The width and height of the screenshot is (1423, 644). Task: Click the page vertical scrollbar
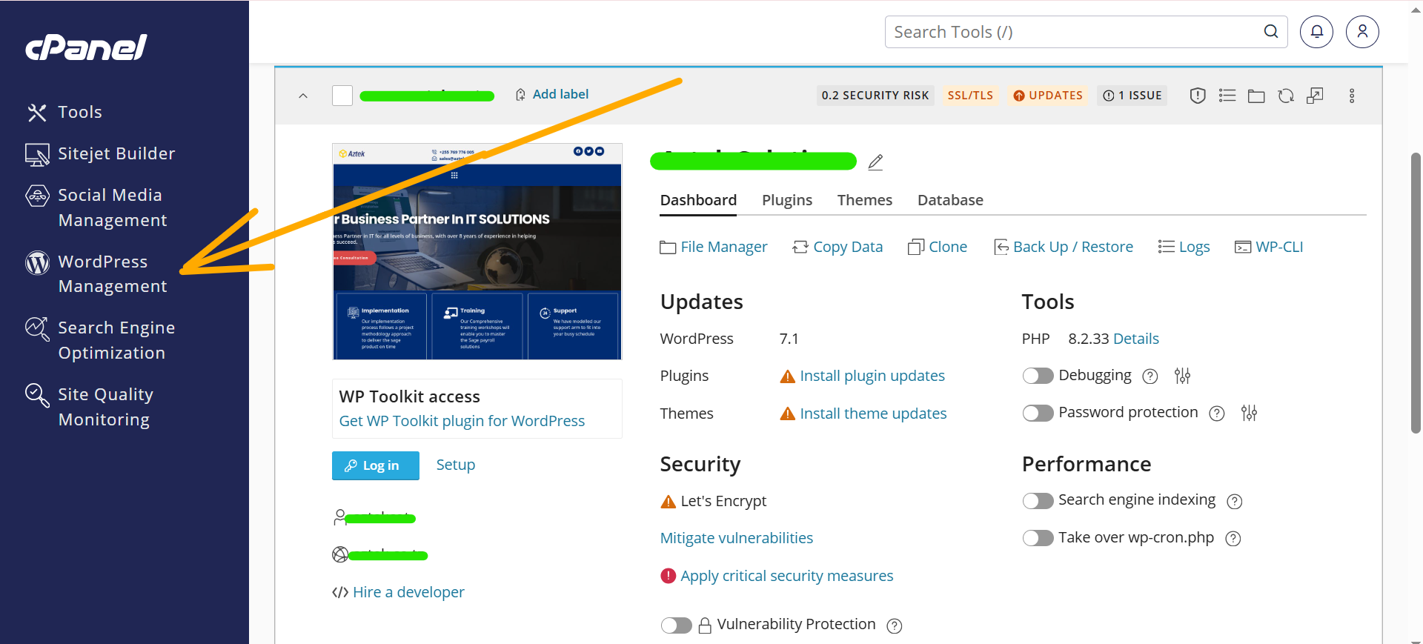click(x=1416, y=293)
